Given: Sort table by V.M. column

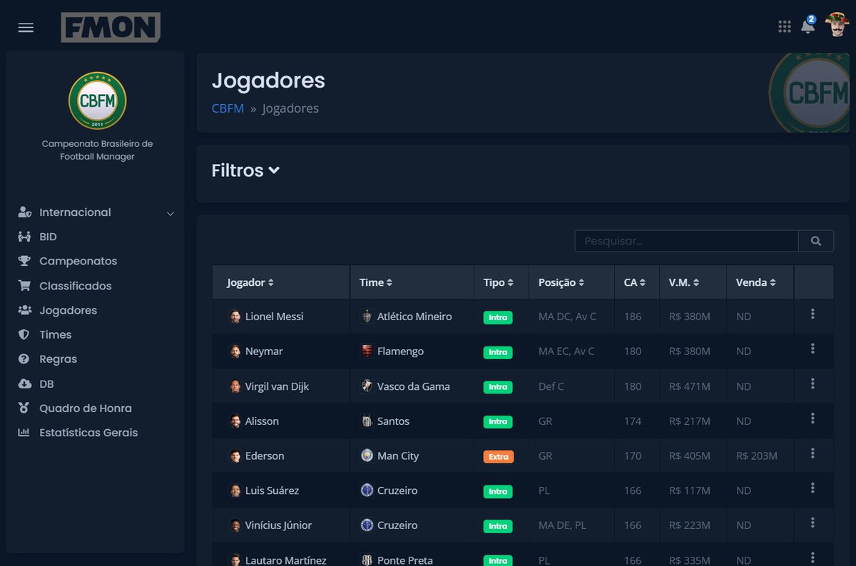Looking at the screenshot, I should pos(683,282).
